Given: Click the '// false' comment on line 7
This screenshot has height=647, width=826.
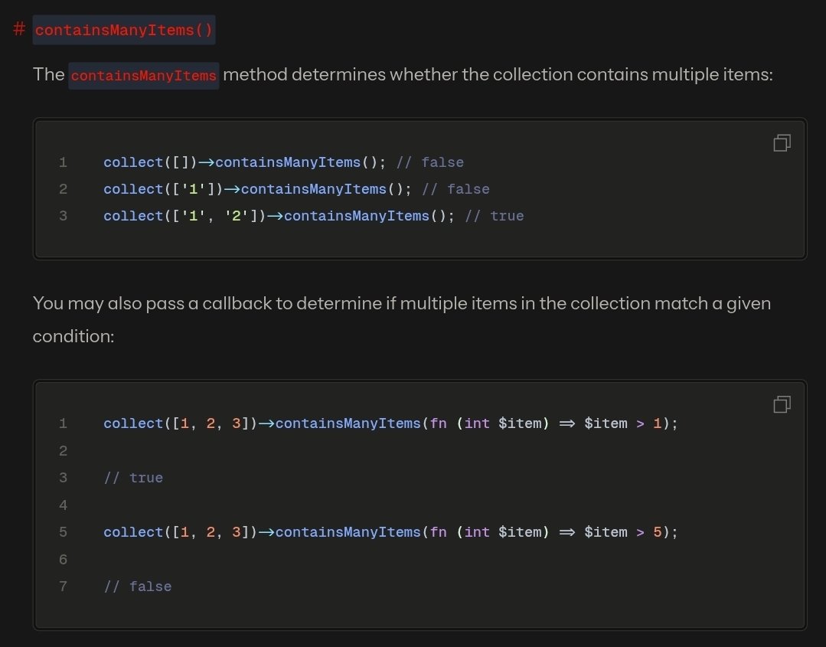Looking at the screenshot, I should point(138,587).
